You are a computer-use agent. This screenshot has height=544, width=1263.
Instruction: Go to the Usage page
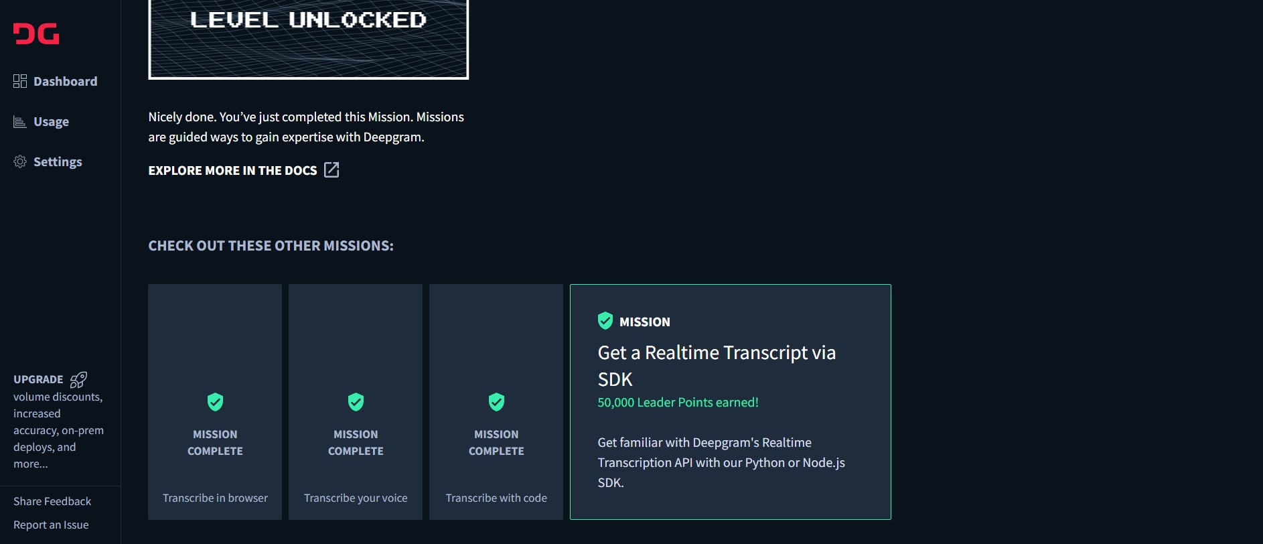(x=51, y=121)
